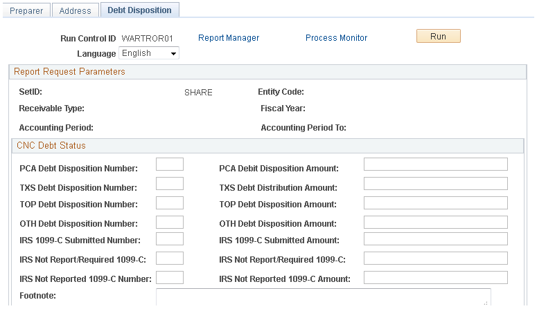This screenshot has width=537, height=311.
Task: Focus the IRS 1099-C Submitted Number field
Action: pos(170,239)
